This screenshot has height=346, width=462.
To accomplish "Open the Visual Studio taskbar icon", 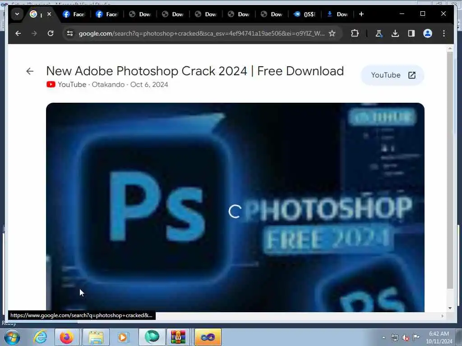I will coord(208,337).
